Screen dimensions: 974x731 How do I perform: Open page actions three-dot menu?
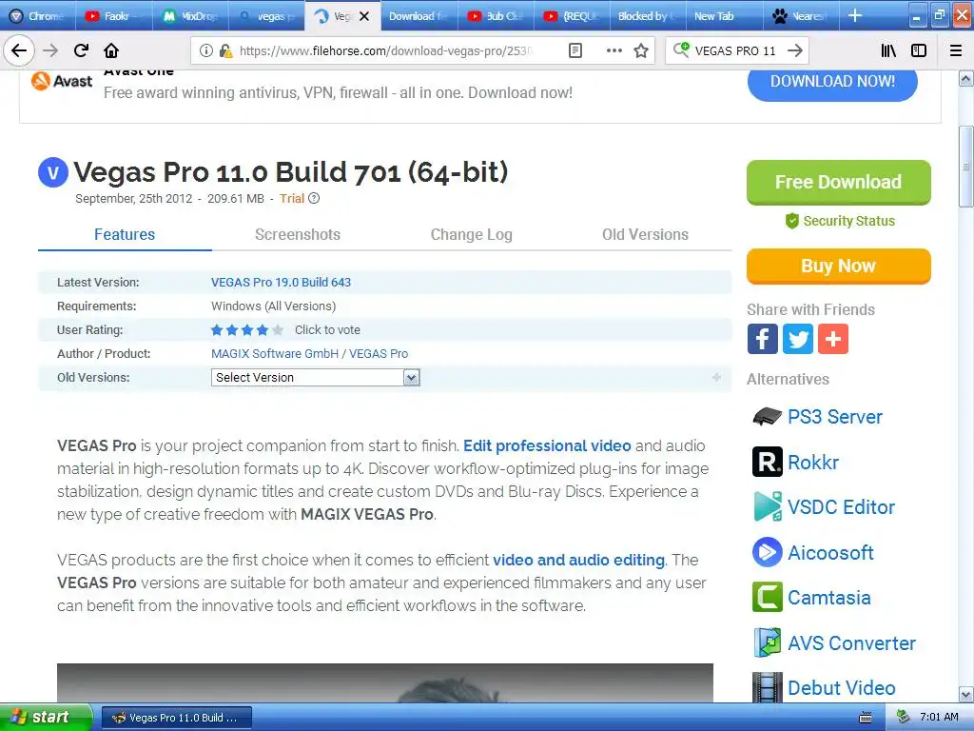tap(614, 51)
